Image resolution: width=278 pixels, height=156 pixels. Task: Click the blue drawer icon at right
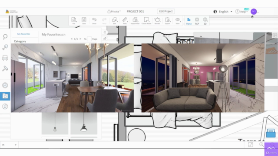click(x=271, y=133)
